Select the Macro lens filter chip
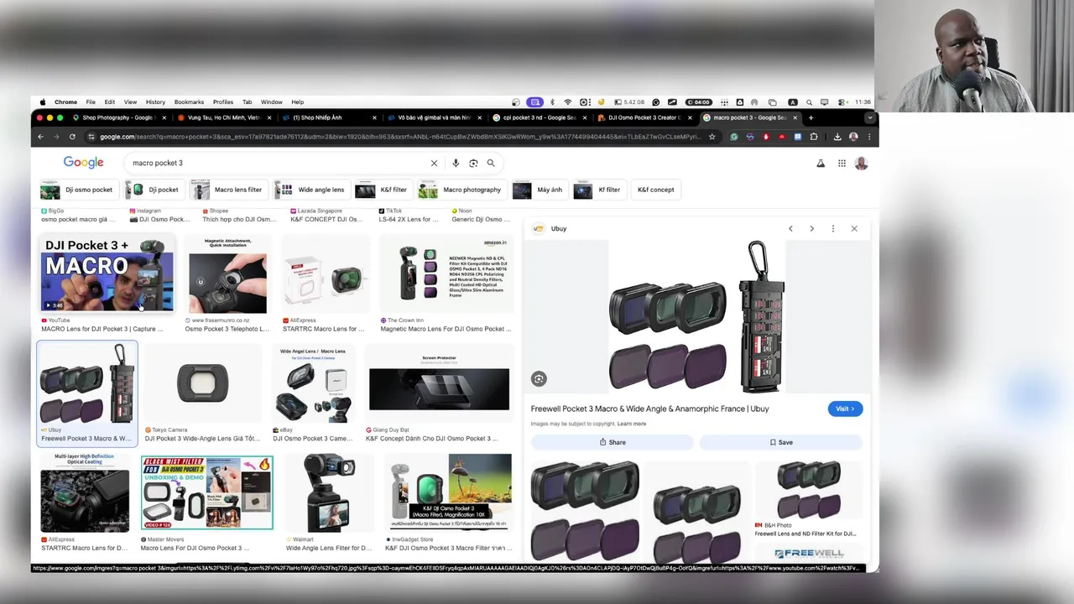The width and height of the screenshot is (1074, 604). pyautogui.click(x=227, y=190)
